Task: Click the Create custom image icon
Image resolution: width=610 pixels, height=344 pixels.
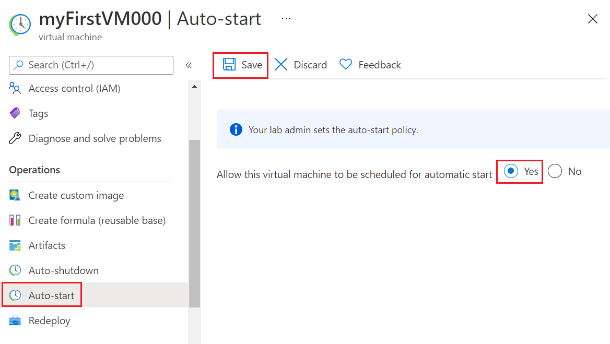Action: (15, 195)
